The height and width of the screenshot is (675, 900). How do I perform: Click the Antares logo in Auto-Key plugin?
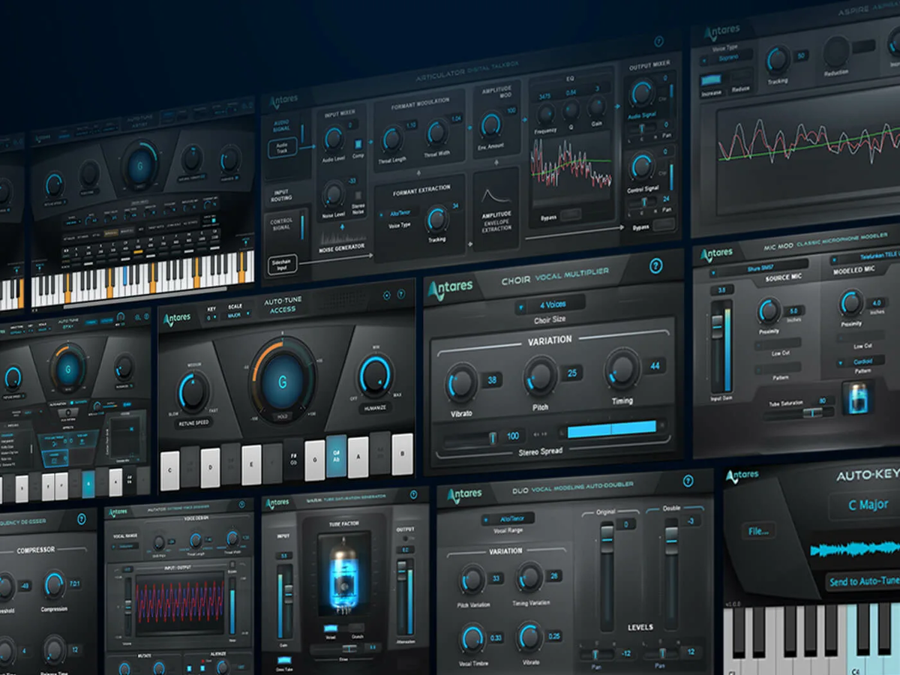point(742,475)
